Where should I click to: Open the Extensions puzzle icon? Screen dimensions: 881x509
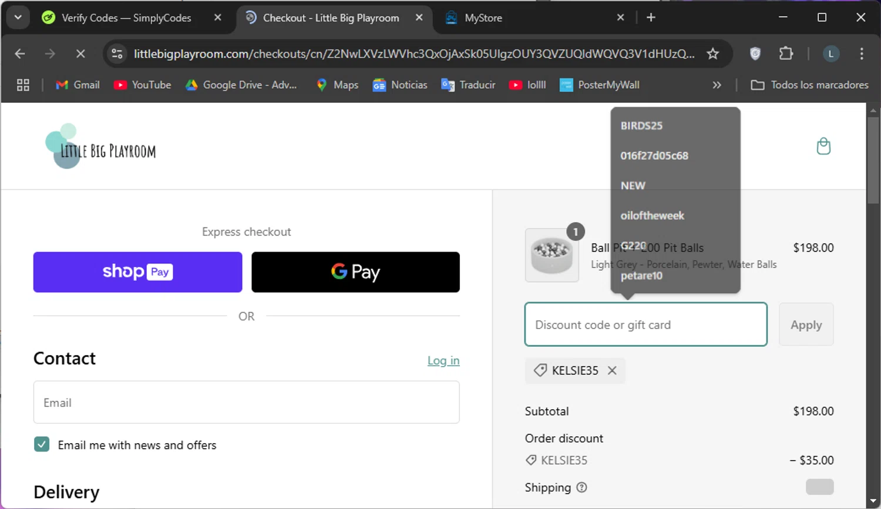click(x=786, y=54)
